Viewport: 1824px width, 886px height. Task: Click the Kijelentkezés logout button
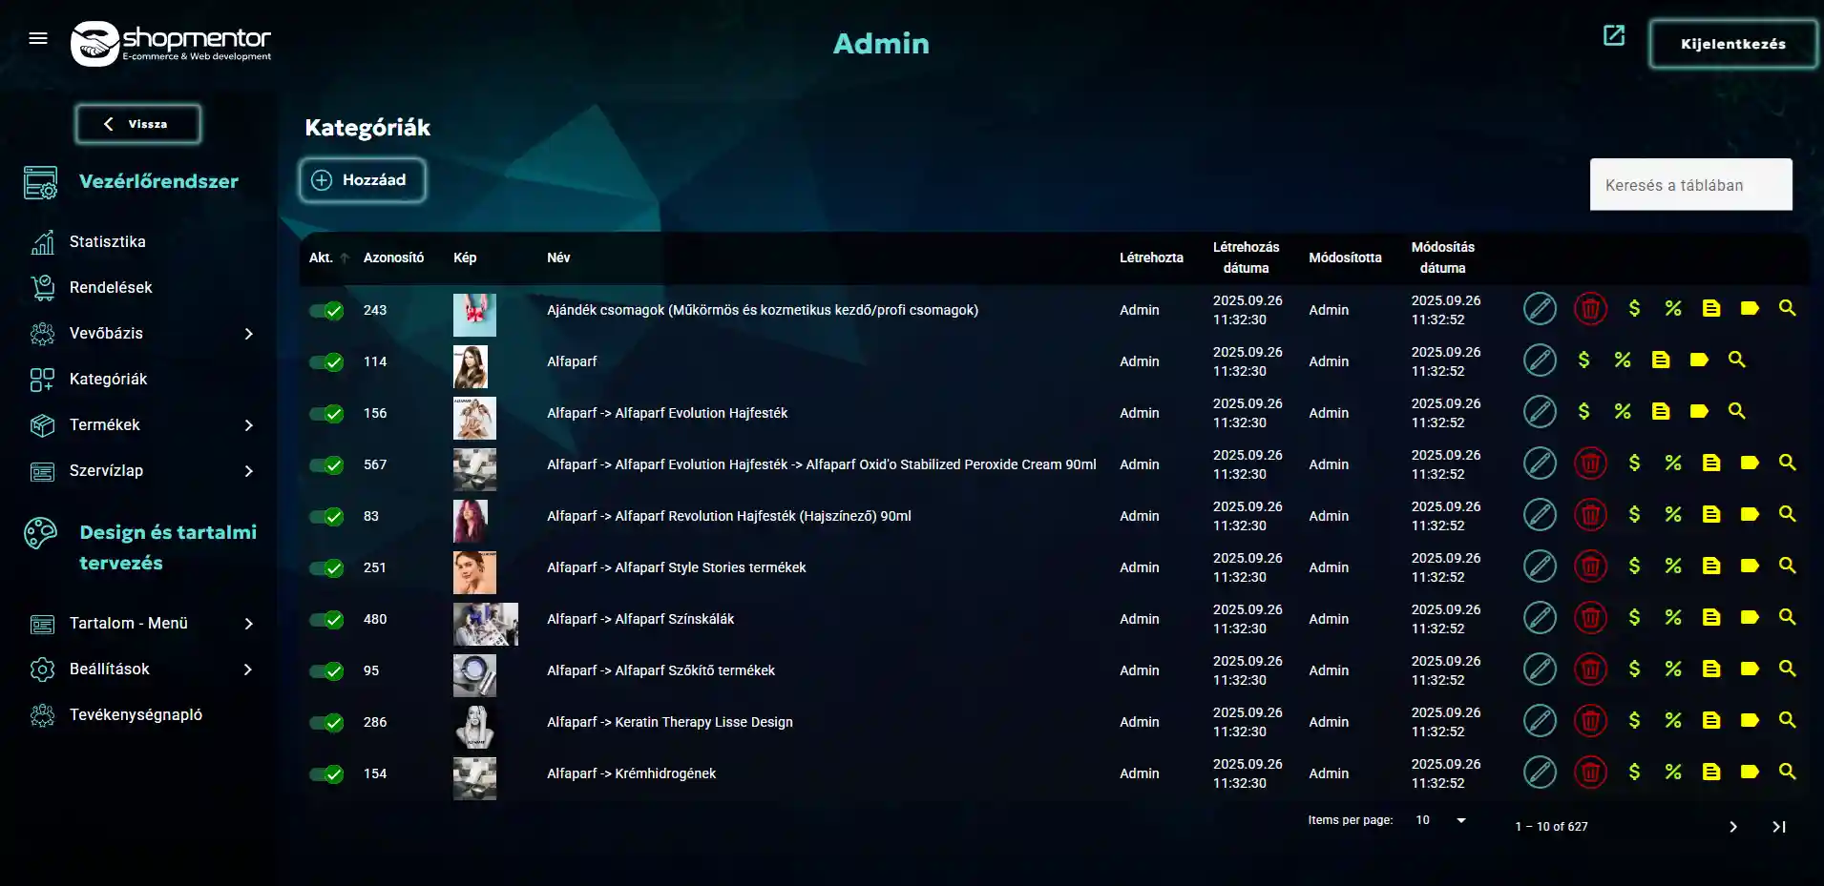[x=1732, y=44]
